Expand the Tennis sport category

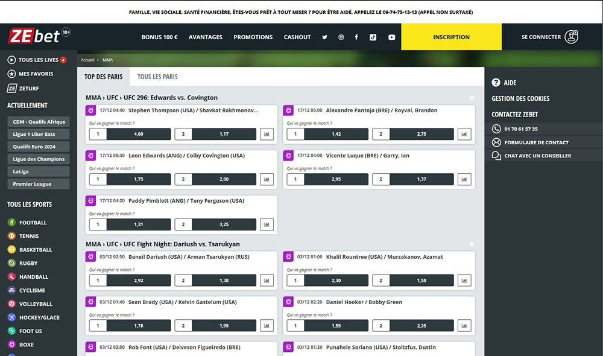pos(28,237)
